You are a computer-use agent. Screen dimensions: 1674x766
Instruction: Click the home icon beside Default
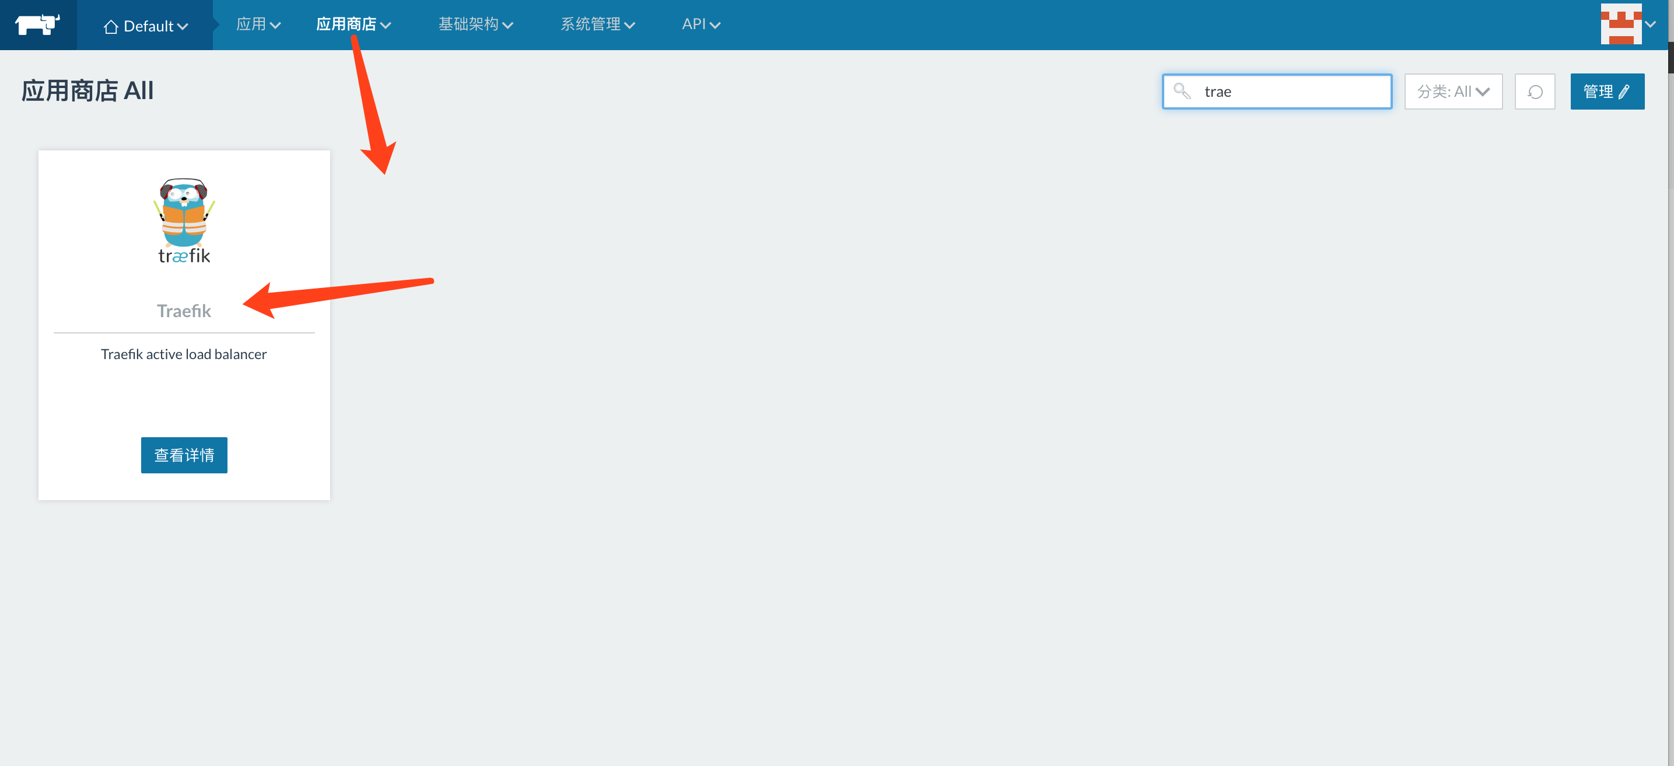pos(110,27)
